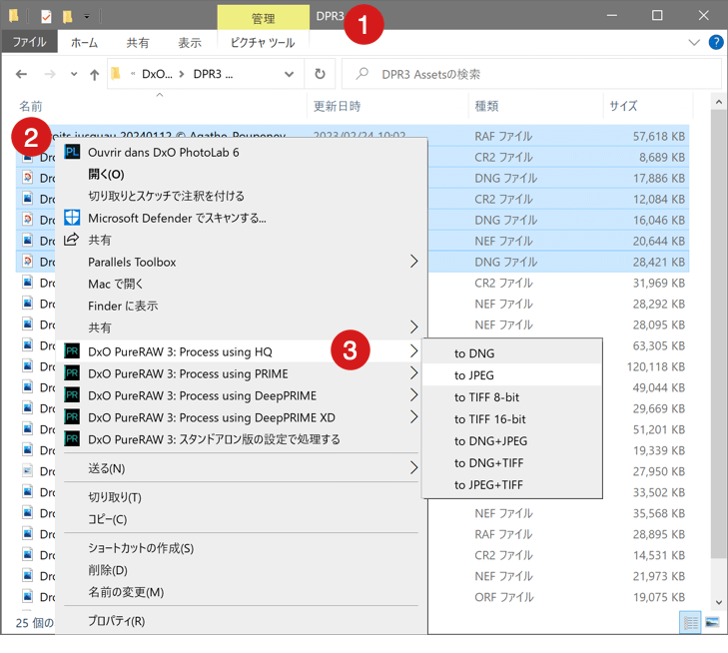Click the back navigation arrow
The width and height of the screenshot is (728, 653).
[21, 74]
